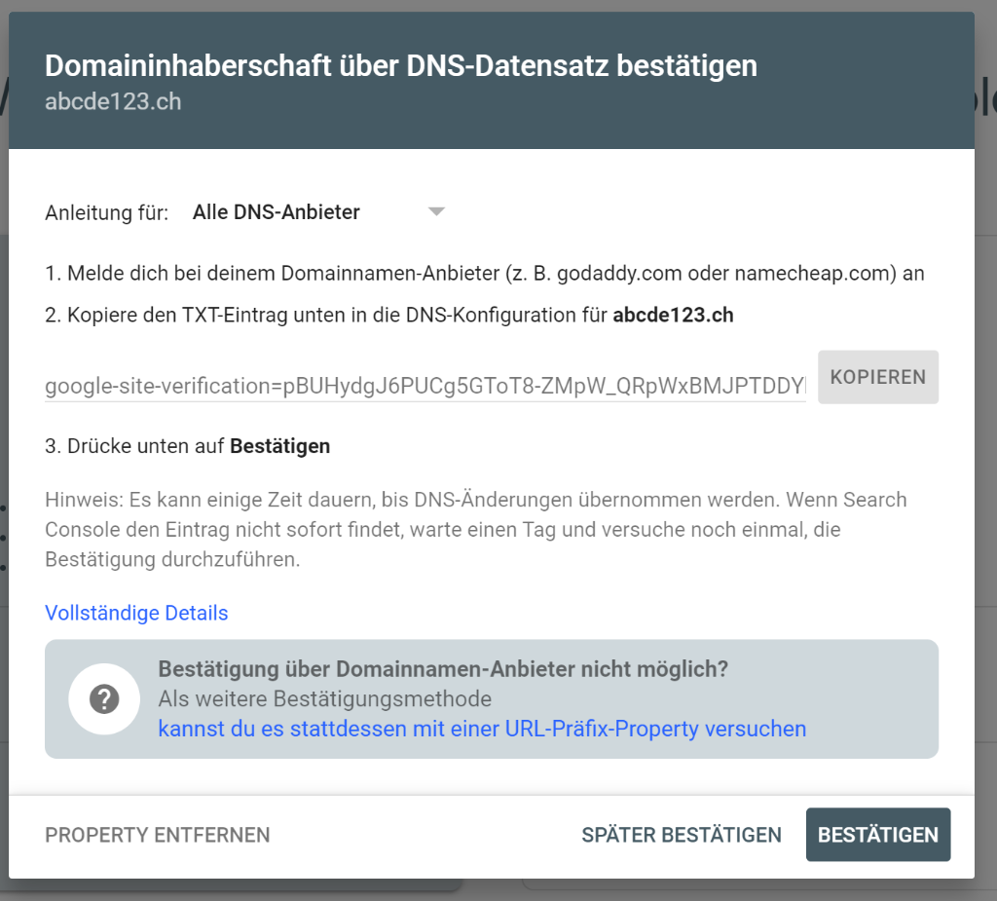Image resolution: width=997 pixels, height=901 pixels.
Task: Click the 'Als weitere Bestätigungsmethode' text
Action: (x=324, y=698)
